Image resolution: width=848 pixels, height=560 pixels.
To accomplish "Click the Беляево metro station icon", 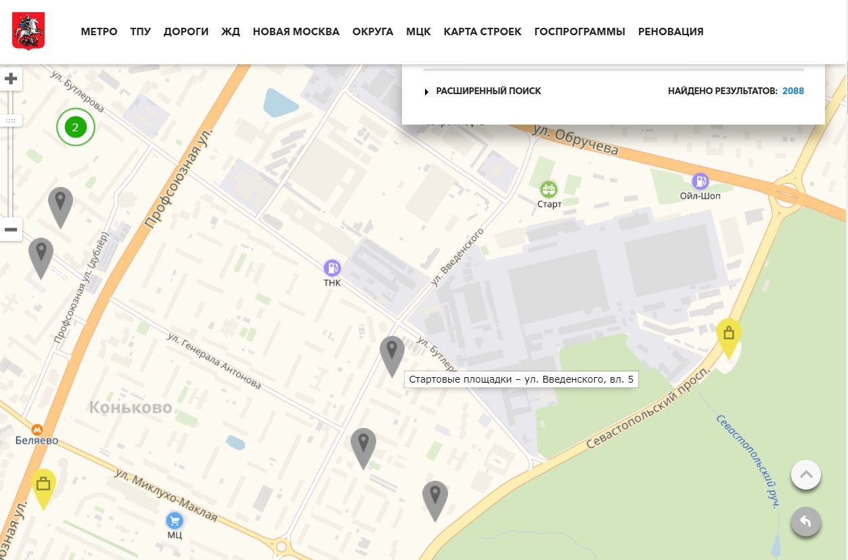I will 37,429.
